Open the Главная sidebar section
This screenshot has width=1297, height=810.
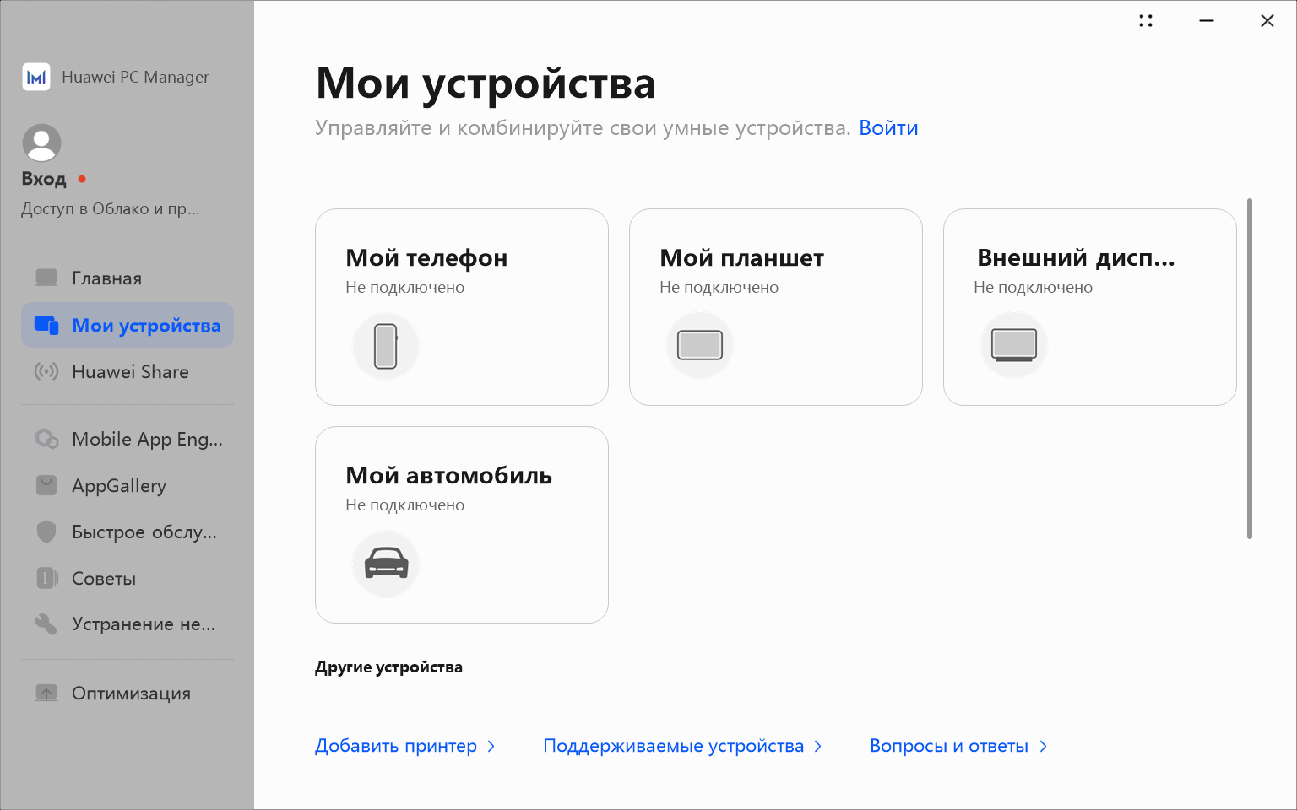128,278
